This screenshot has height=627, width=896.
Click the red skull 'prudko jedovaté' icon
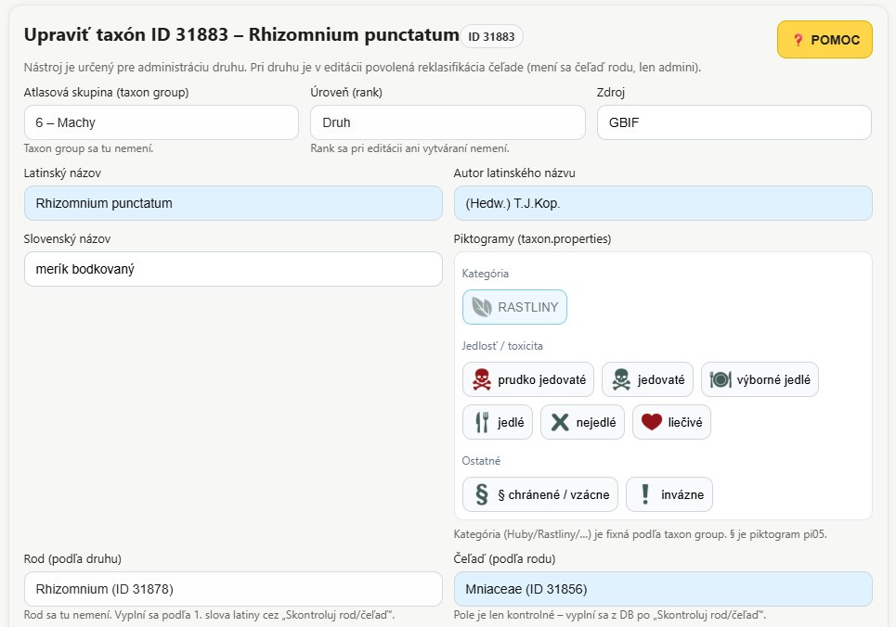pos(481,379)
